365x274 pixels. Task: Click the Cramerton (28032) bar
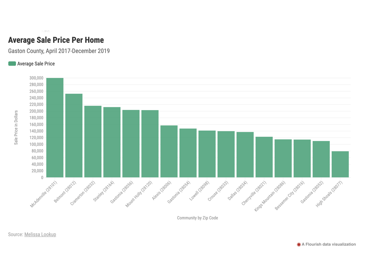coord(93,142)
